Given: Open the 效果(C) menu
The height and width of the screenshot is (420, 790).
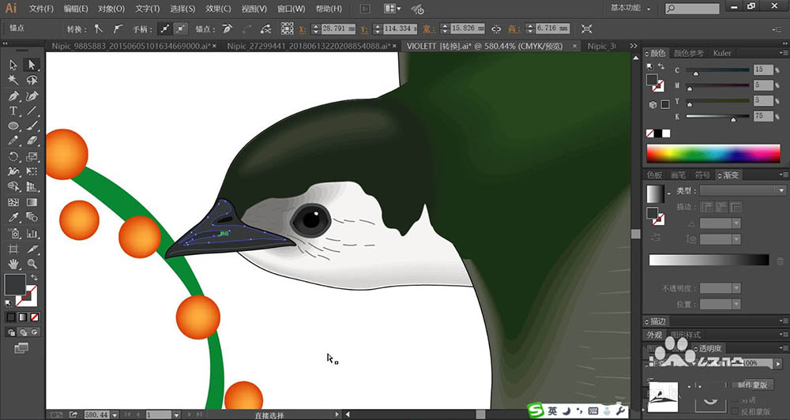Looking at the screenshot, I should tap(218, 9).
